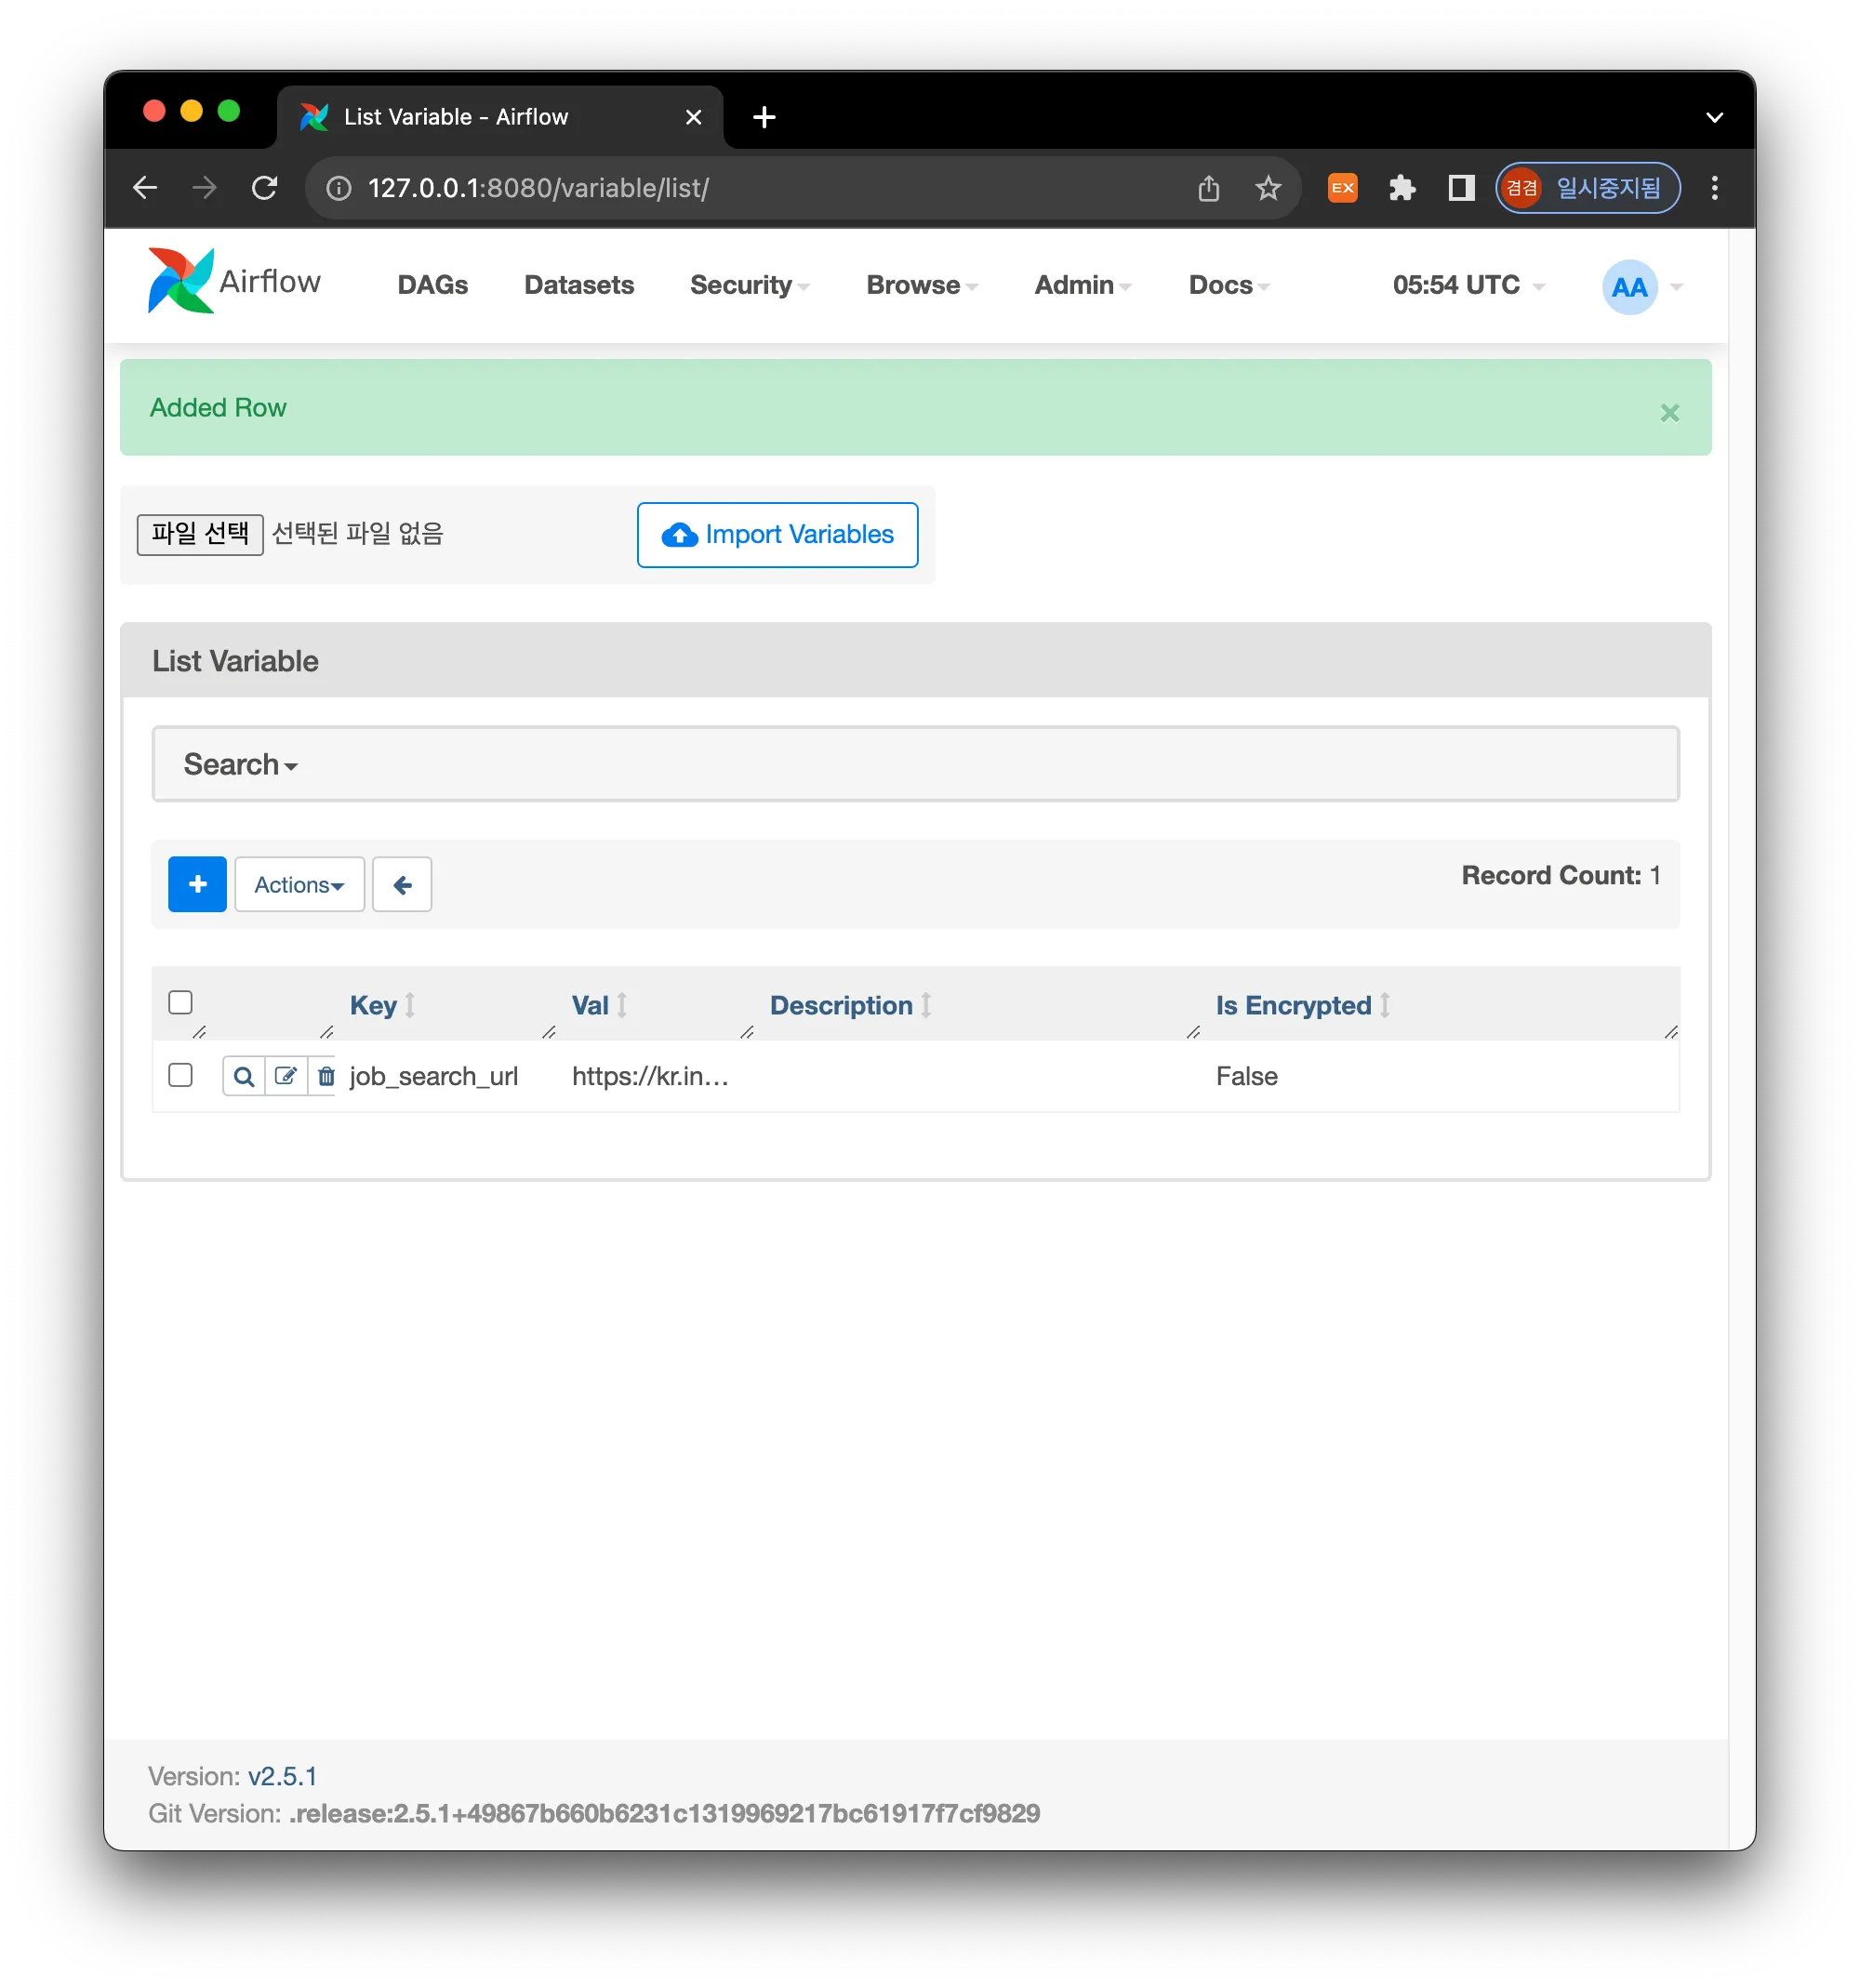Viewport: 1860px width, 1988px height.
Task: Open the browser extensions puzzle icon
Action: pyautogui.click(x=1402, y=188)
